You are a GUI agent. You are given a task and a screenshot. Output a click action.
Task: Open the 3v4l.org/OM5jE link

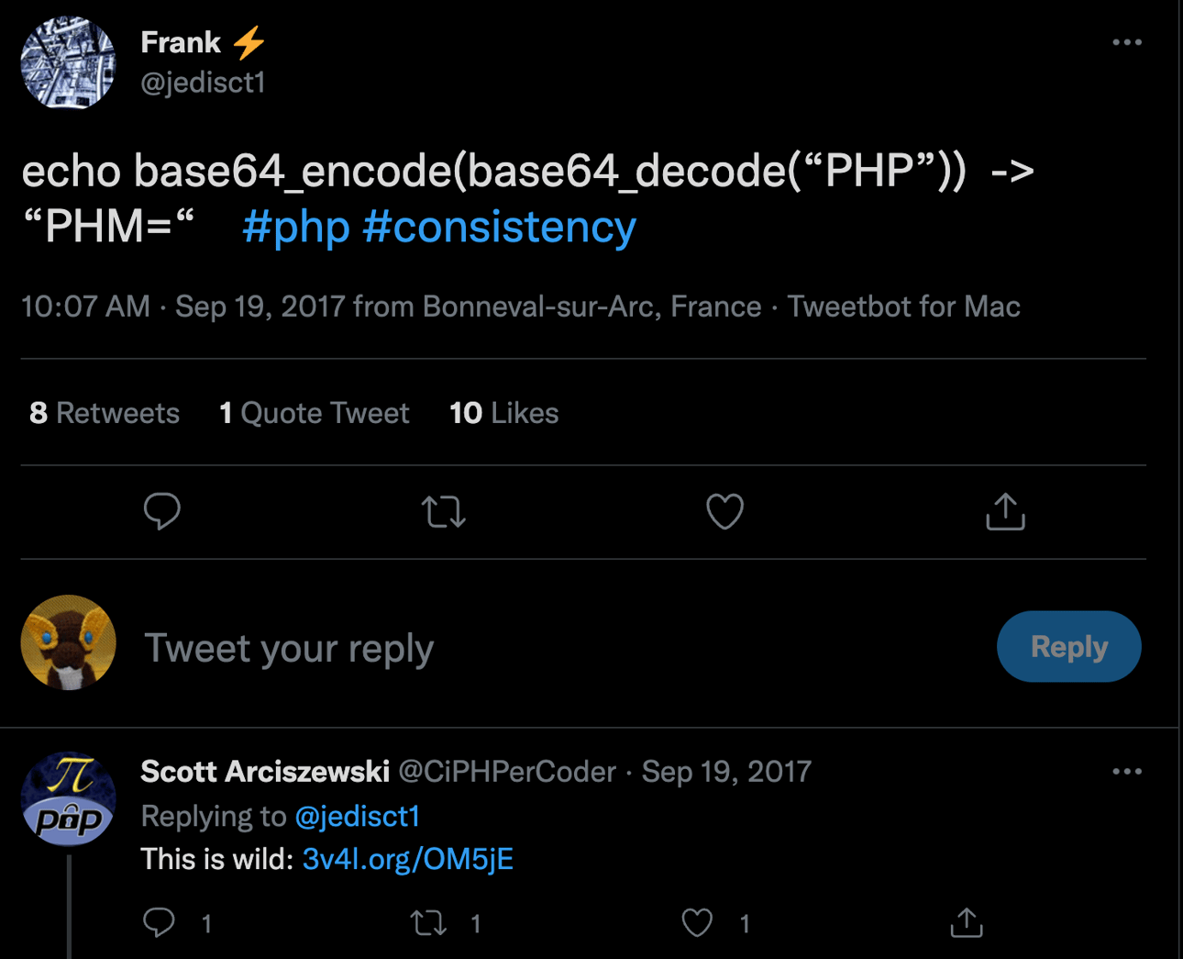(407, 859)
